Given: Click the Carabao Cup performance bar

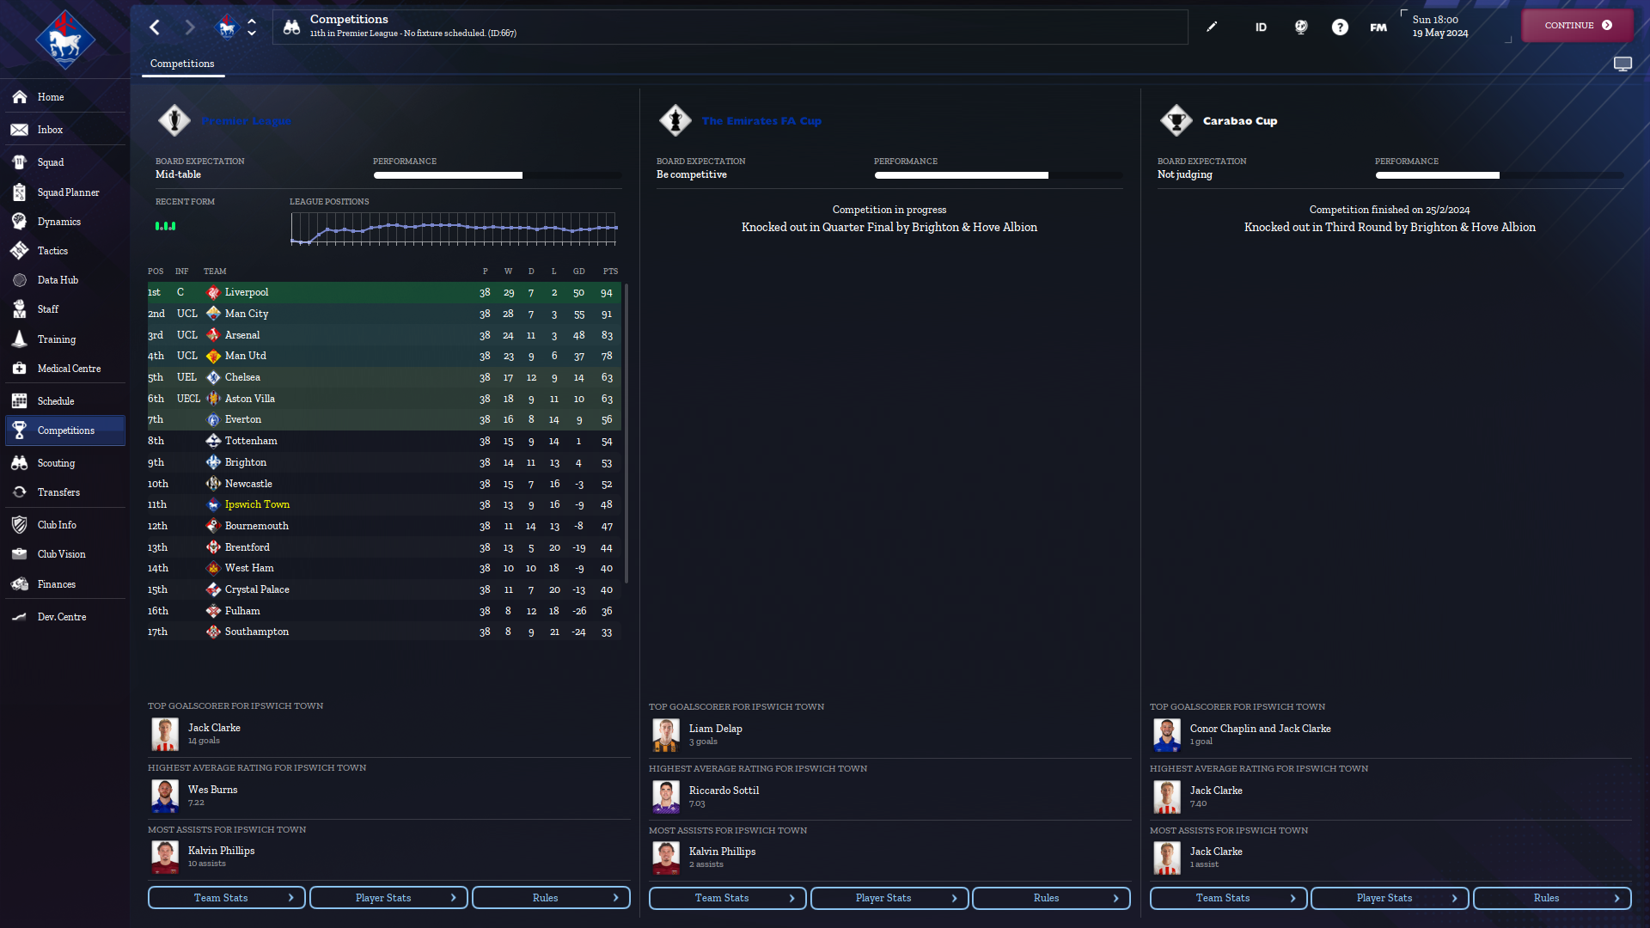Looking at the screenshot, I should 1499,175.
